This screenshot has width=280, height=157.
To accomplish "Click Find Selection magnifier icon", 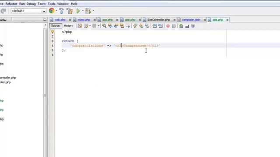I will [104, 26].
